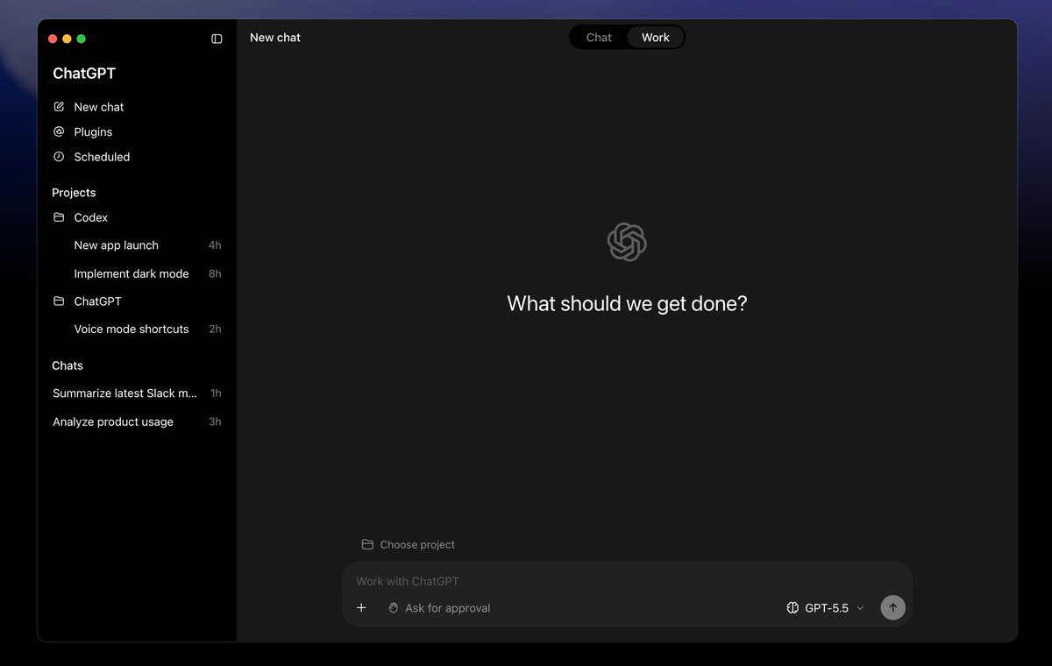Click the Projects section header

(x=74, y=193)
